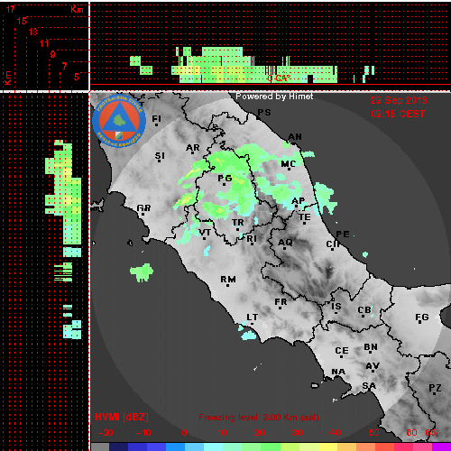This screenshot has height=451, width=451.
Task: Click the FI city marker
Action: (x=156, y=124)
